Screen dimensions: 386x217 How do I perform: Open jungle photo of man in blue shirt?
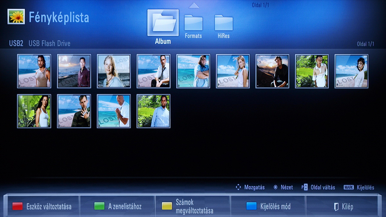coord(153,111)
